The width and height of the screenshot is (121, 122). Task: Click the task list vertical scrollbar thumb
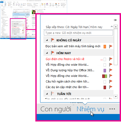click(x=116, y=47)
